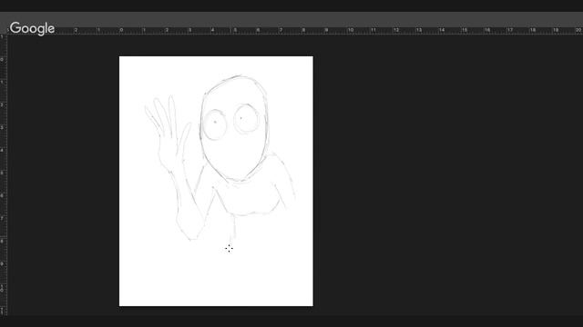Image resolution: width=583 pixels, height=327 pixels.
Task: Click the white drawing canvas with the sketch
Action: tap(216, 182)
